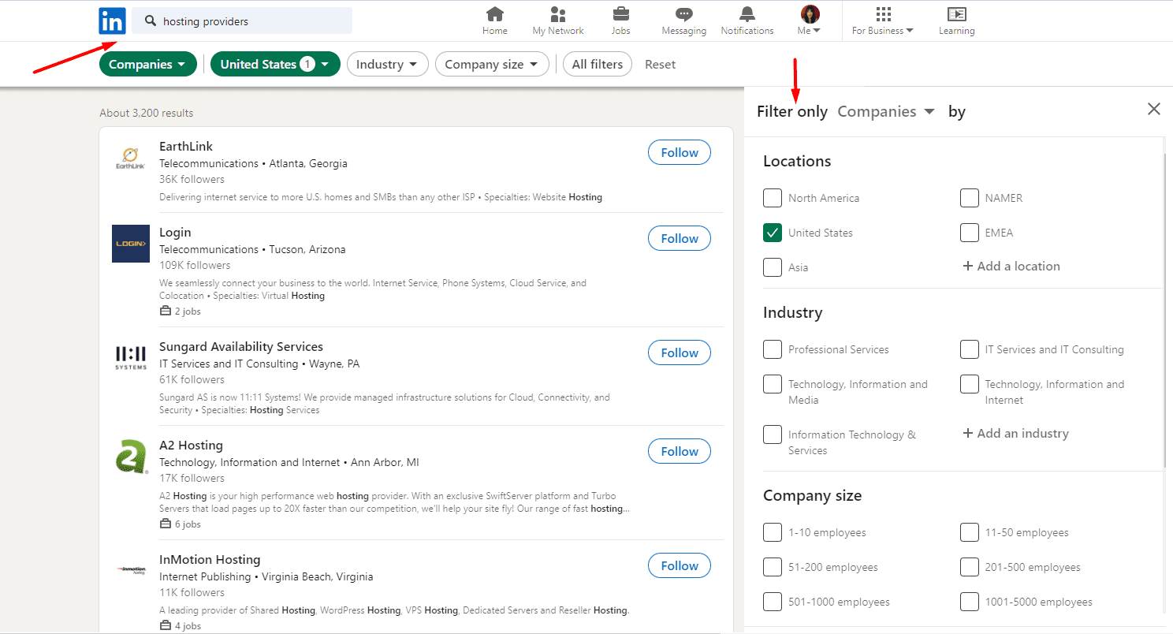Open the Company size filter dropdown
Viewport: 1173px width, 634px height.
[492, 65]
